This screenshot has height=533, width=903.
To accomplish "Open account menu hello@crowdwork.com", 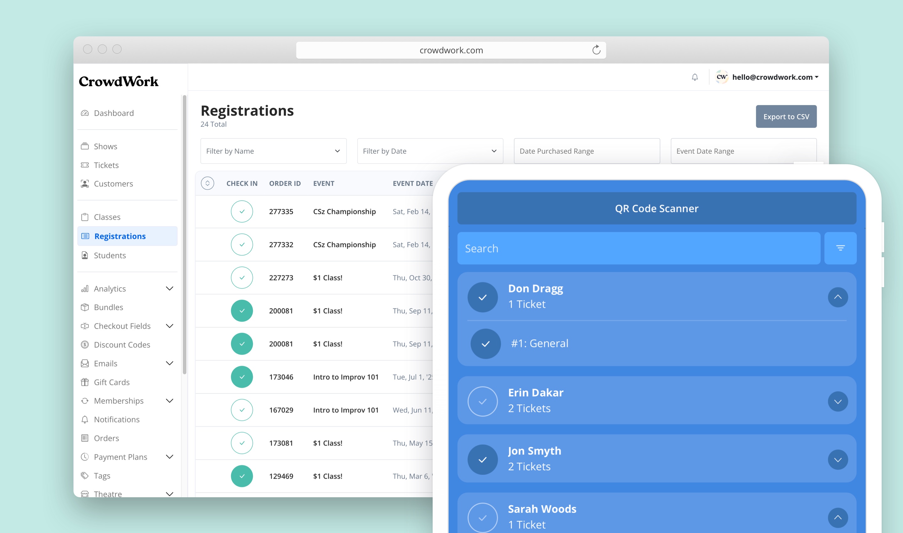I will tap(775, 77).
